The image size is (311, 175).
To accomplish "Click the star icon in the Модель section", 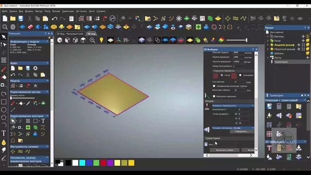I will [35, 86].
